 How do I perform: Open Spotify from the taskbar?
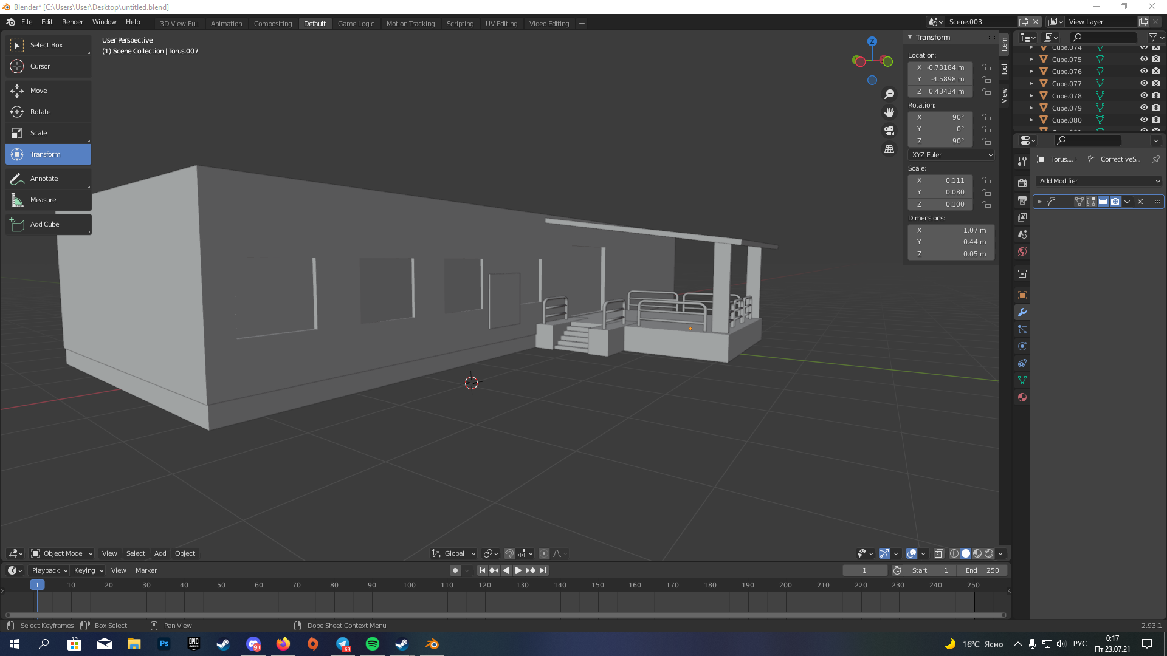click(x=373, y=644)
